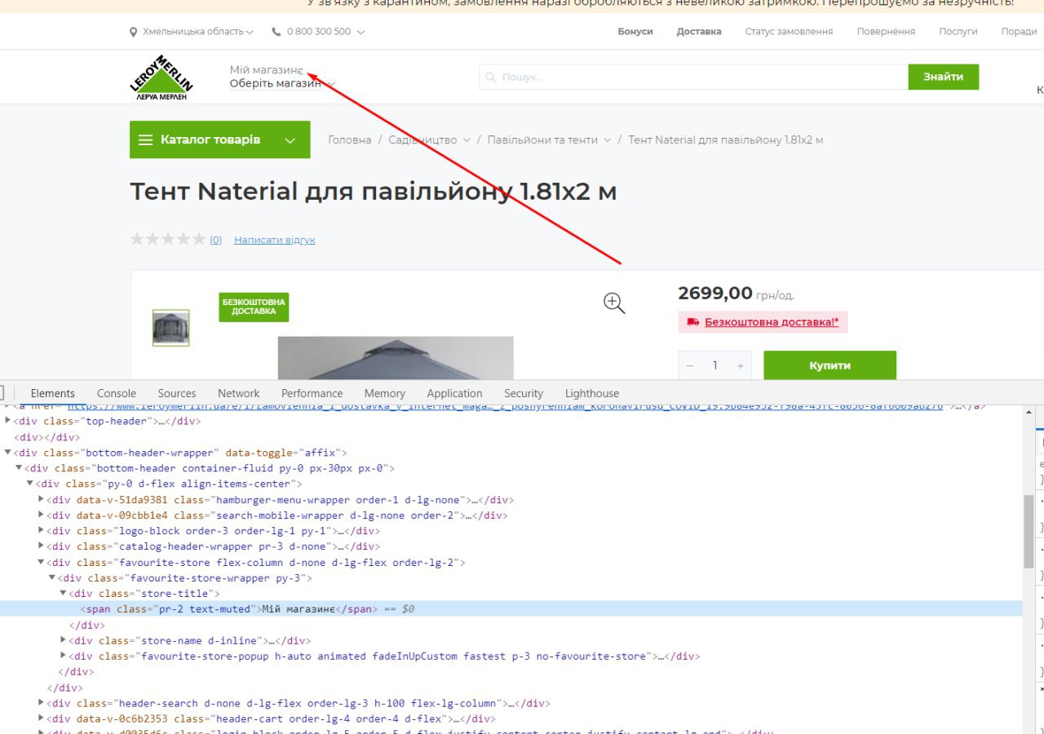This screenshot has height=734, width=1044.
Task: Increase quantity with the plus button
Action: [740, 365]
